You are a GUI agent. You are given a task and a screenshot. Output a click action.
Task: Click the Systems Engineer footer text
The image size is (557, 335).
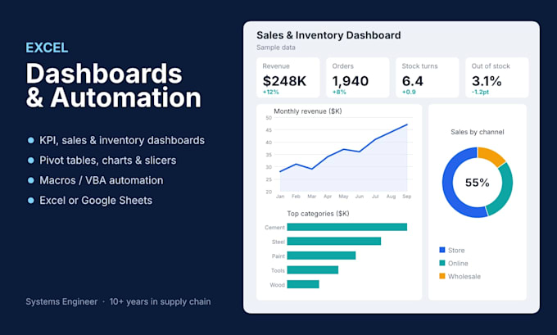coord(61,301)
